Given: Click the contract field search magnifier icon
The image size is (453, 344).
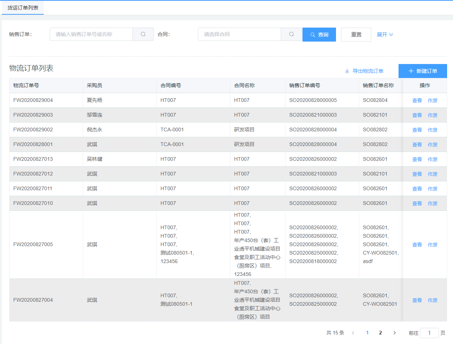Looking at the screenshot, I should tap(291, 34).
